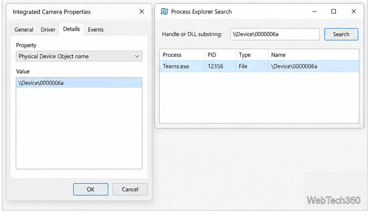This screenshot has width=368, height=213.
Task: Open the Events tab
Action: pos(95,29)
